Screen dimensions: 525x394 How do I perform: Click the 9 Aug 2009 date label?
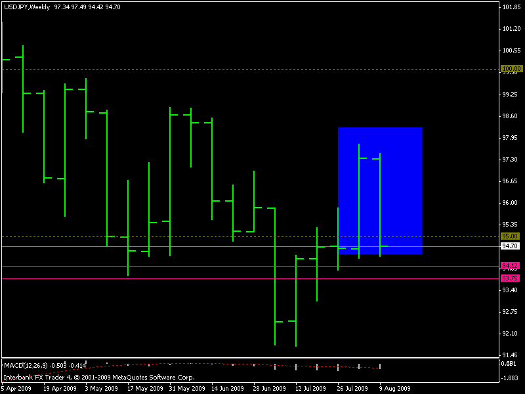click(x=395, y=389)
